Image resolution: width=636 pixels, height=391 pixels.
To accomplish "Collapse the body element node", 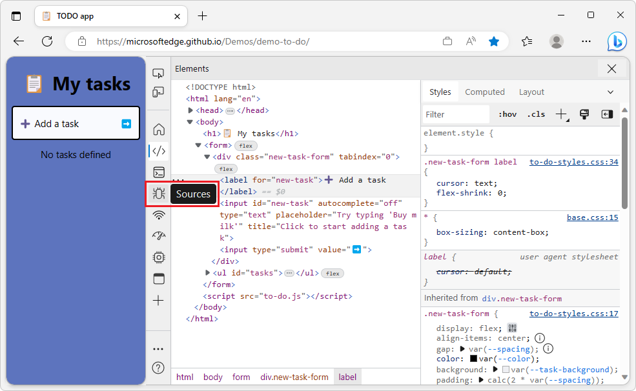I will point(189,122).
